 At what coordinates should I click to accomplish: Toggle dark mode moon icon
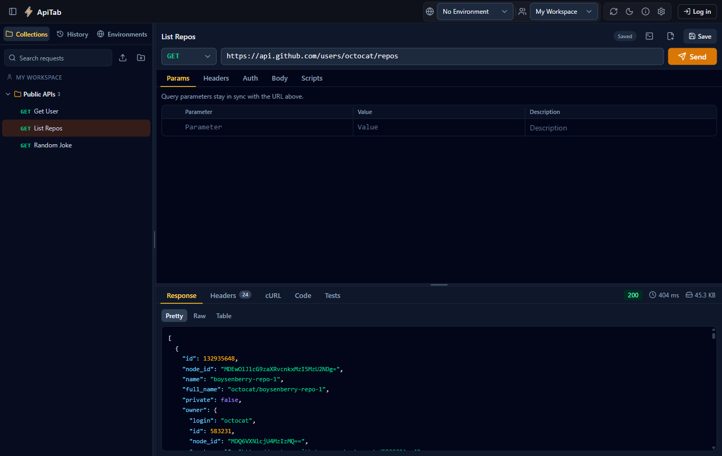[630, 12]
